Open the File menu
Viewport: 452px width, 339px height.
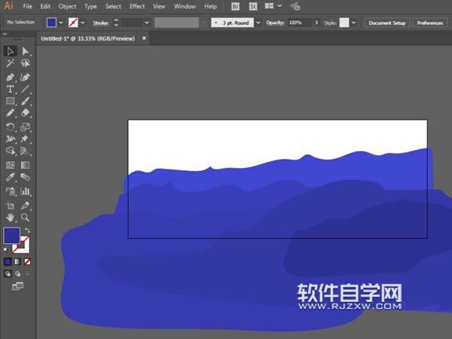[28, 6]
